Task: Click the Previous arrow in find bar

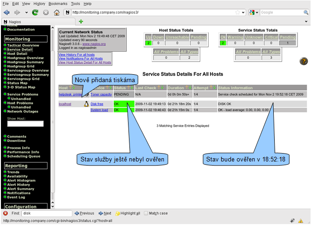Action: tap(84, 213)
